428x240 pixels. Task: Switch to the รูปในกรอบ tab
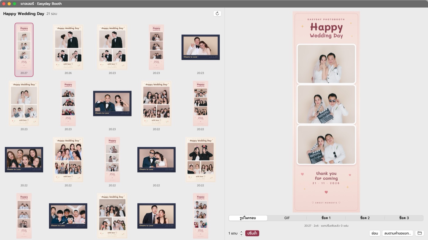[248, 218]
